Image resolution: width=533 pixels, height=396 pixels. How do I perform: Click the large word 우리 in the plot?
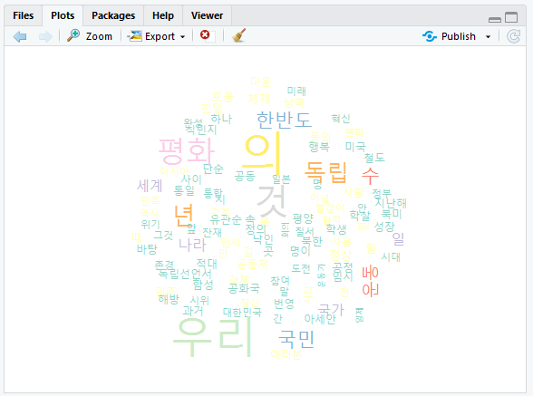212,336
